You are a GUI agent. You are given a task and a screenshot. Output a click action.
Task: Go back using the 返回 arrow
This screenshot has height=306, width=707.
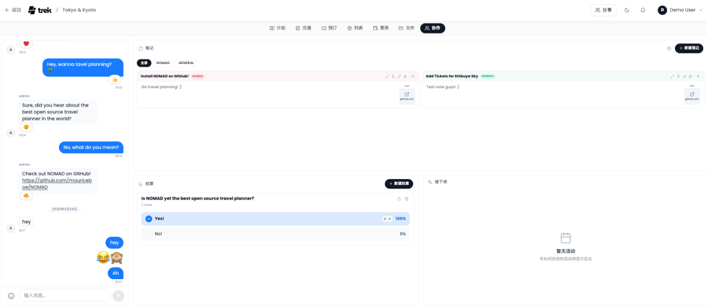pyautogui.click(x=13, y=10)
